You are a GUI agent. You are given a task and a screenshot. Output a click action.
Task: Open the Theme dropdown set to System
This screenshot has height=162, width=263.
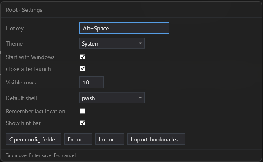[112, 43]
